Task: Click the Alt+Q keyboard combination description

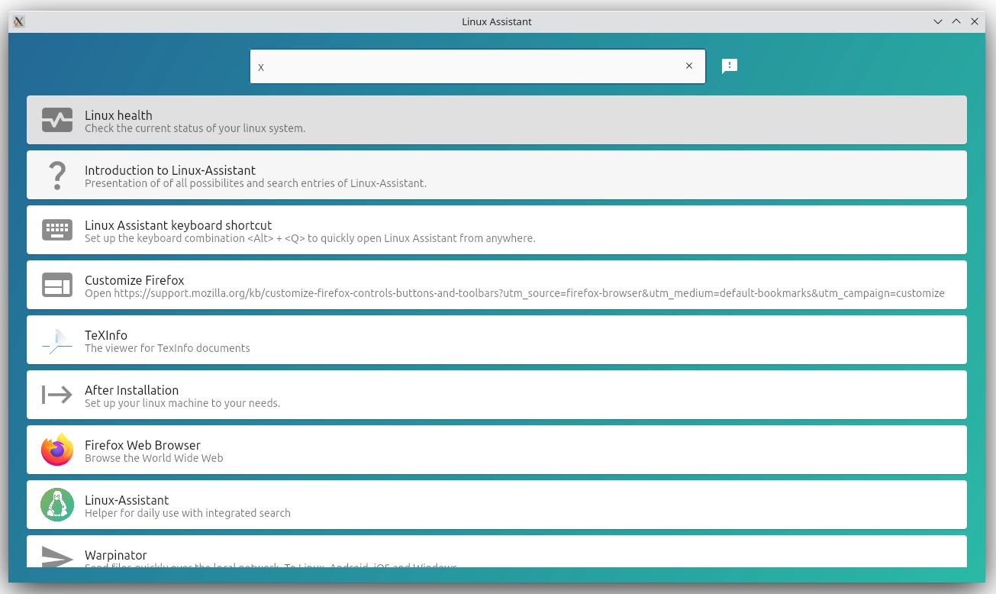Action: pos(310,238)
